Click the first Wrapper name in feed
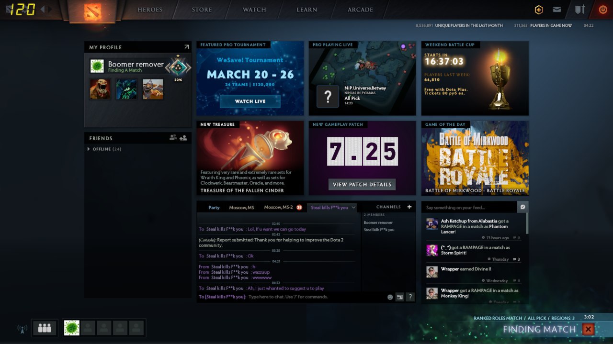The height and width of the screenshot is (344, 613). 450,269
